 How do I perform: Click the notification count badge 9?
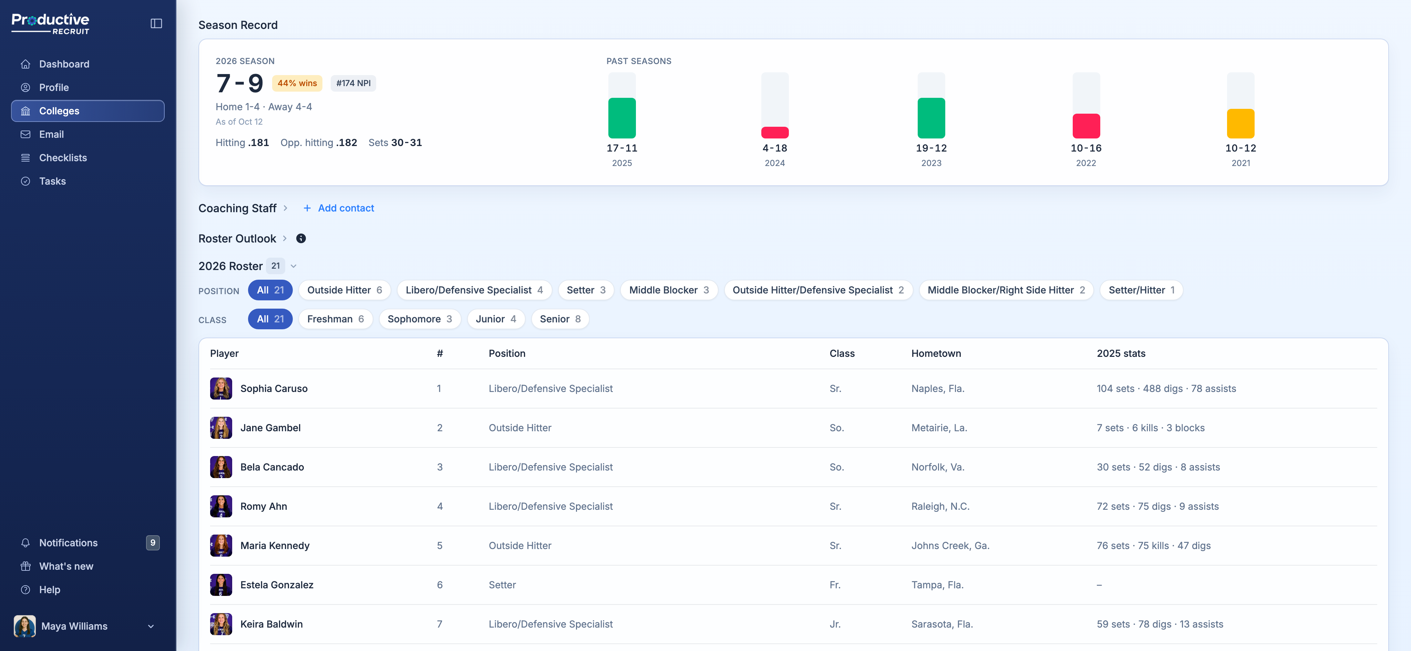pyautogui.click(x=153, y=542)
